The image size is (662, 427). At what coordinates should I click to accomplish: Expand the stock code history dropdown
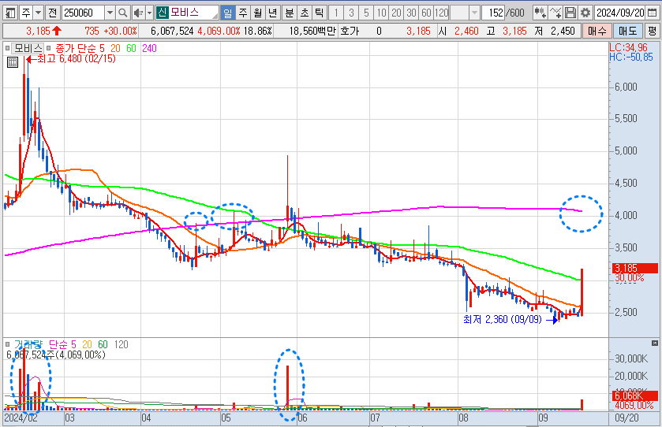pyautogui.click(x=110, y=13)
